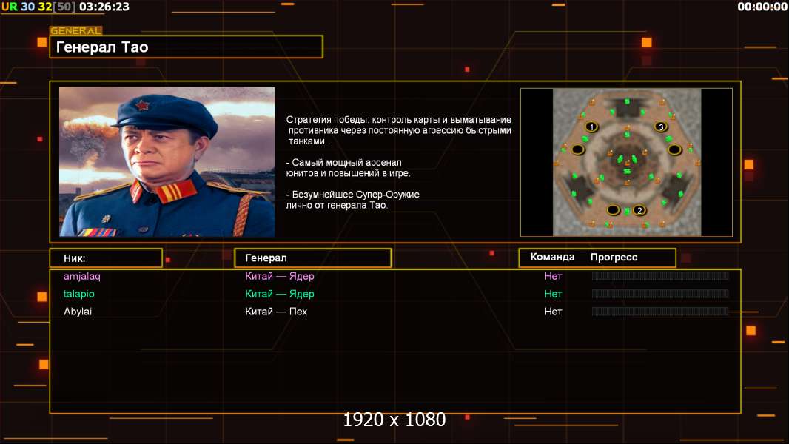Click the 'Ник:' column header
This screenshot has height=444, width=789.
coord(106,258)
